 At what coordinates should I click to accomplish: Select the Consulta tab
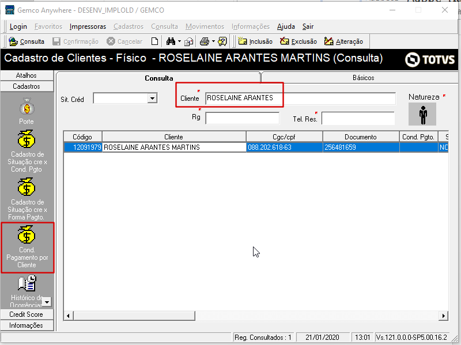[159, 78]
